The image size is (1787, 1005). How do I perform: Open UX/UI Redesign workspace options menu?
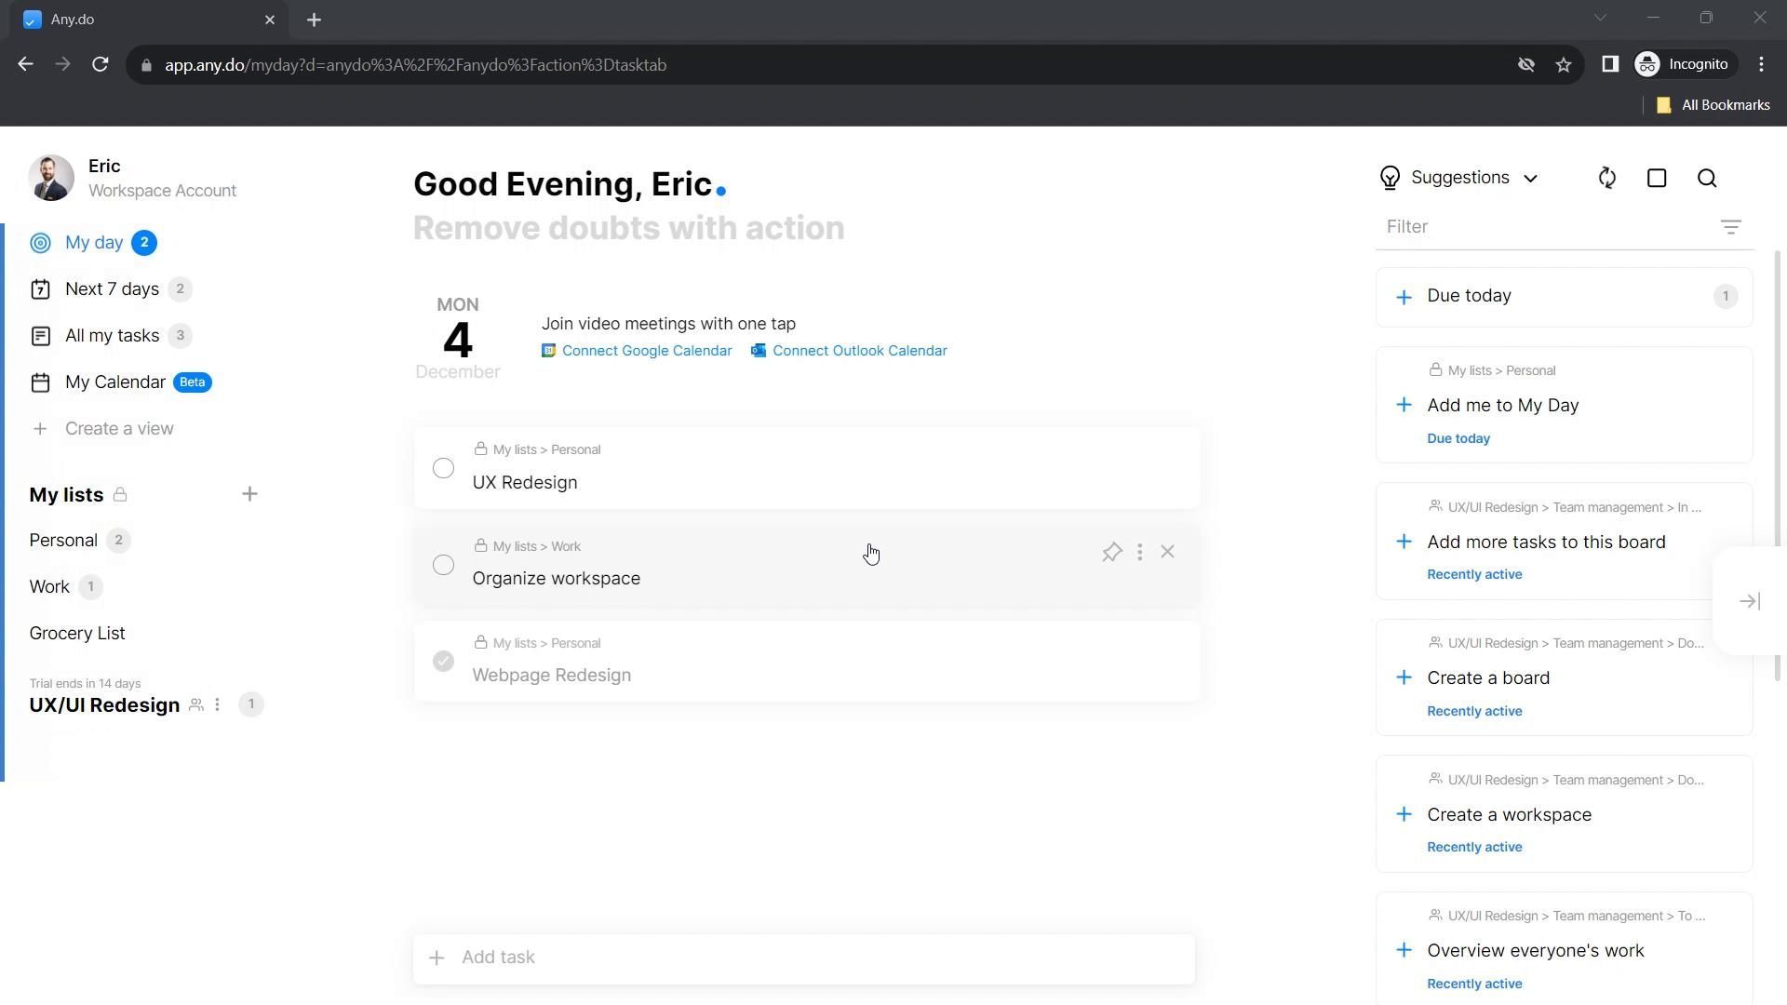pos(217,705)
